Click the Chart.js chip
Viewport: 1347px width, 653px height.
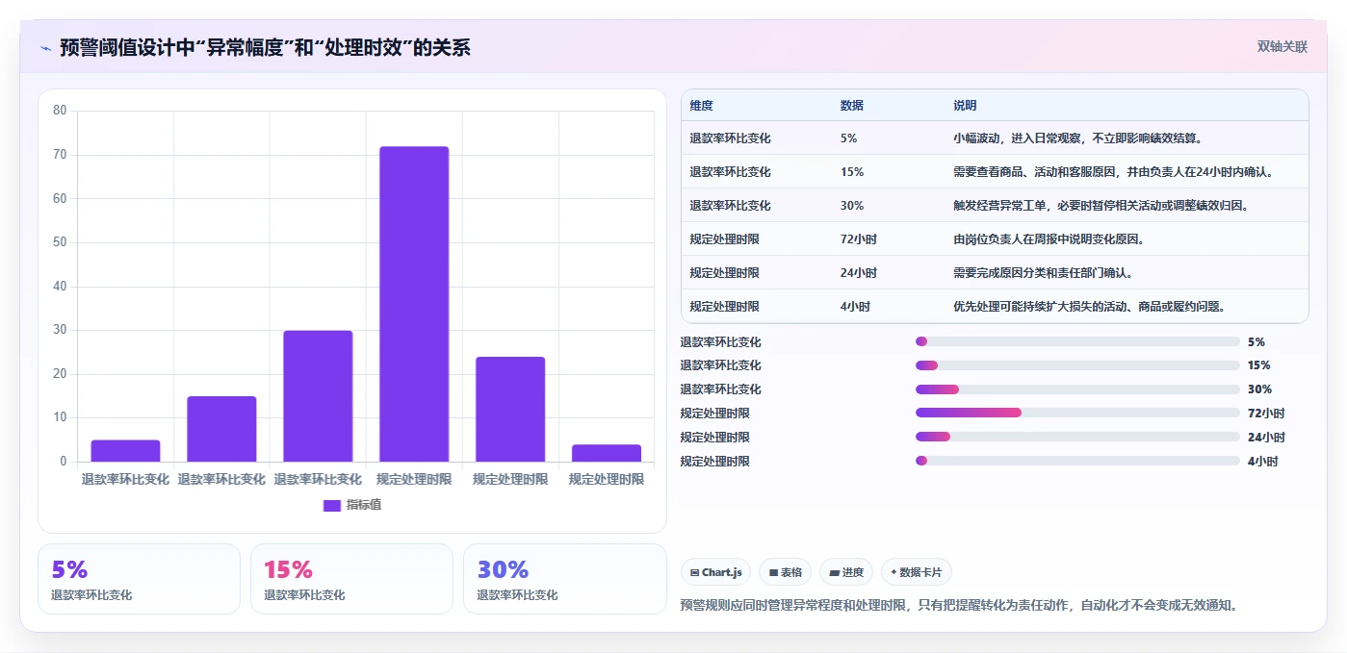tap(715, 572)
